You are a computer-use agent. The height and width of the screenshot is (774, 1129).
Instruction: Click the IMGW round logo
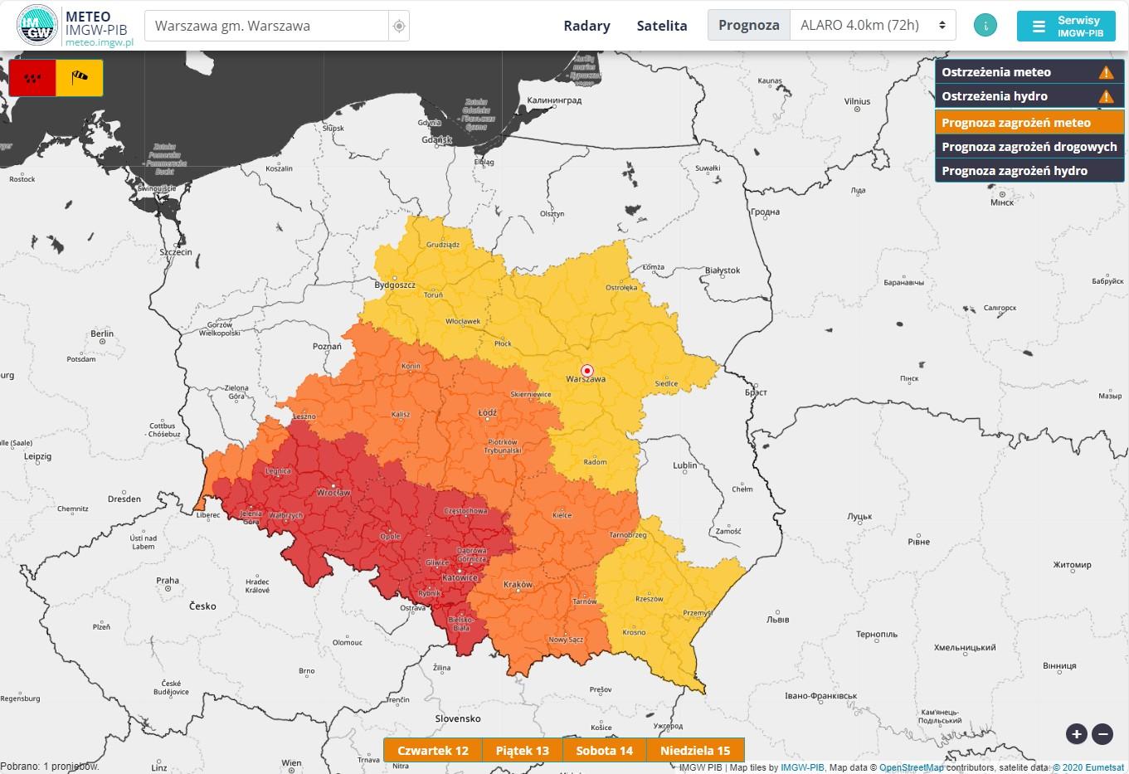[37, 26]
